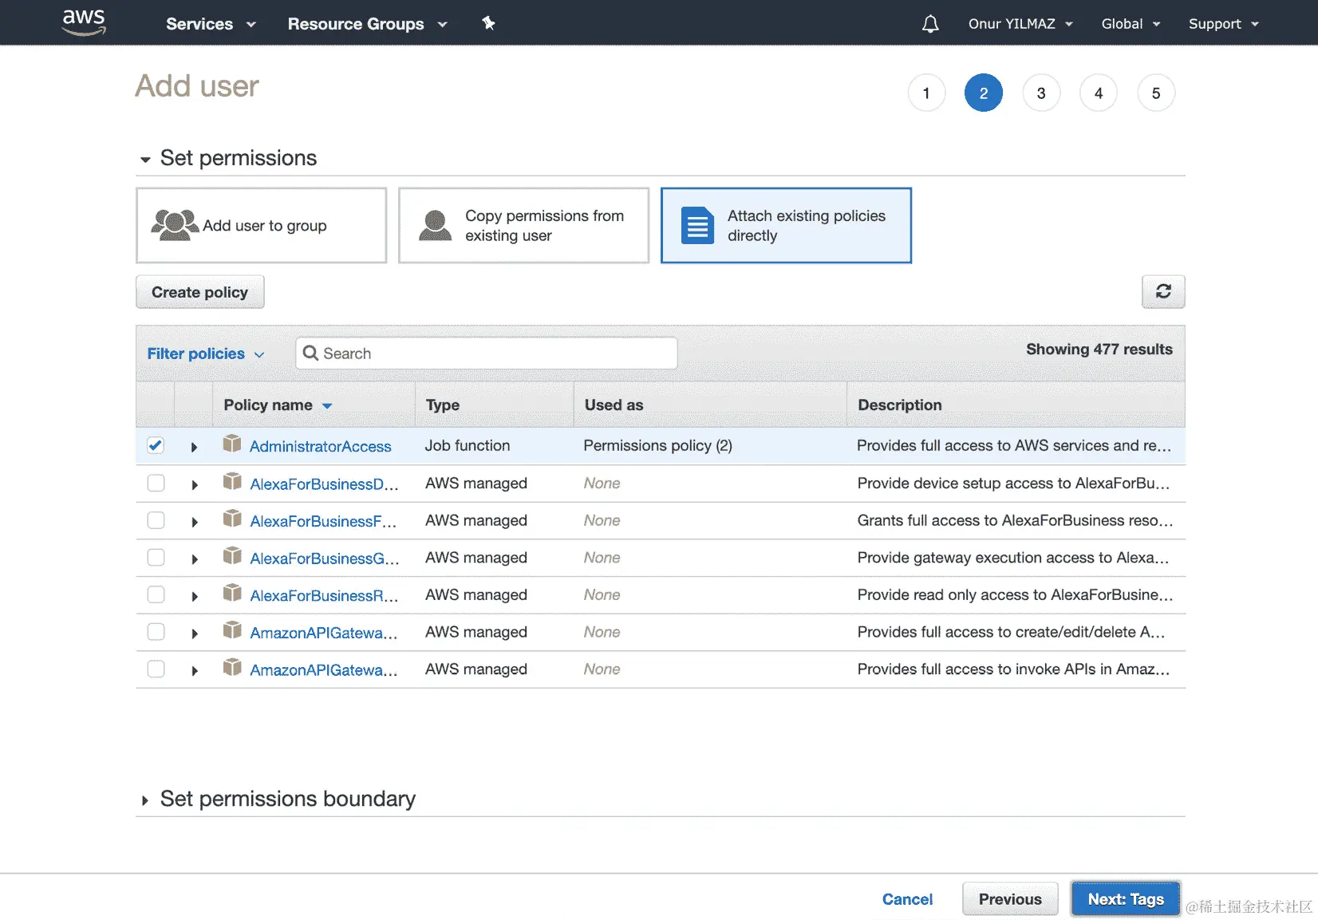Expand Set permissions boundary section
Image resolution: width=1318 pixels, height=920 pixels.
tap(144, 800)
